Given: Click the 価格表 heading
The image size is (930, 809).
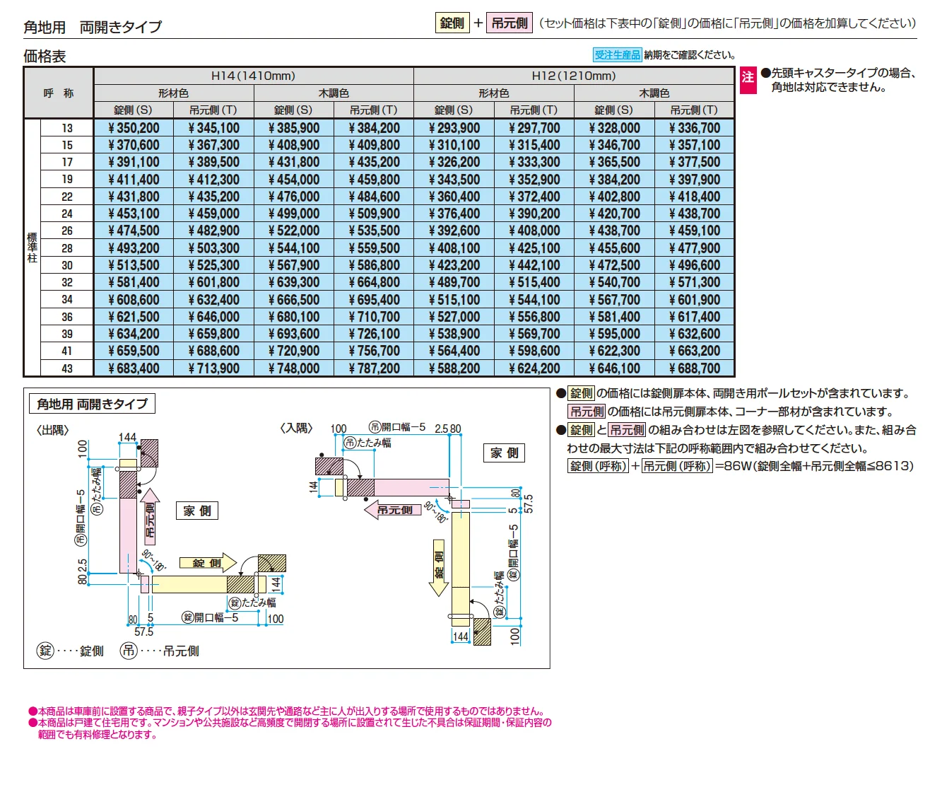Looking at the screenshot, I should [x=45, y=56].
